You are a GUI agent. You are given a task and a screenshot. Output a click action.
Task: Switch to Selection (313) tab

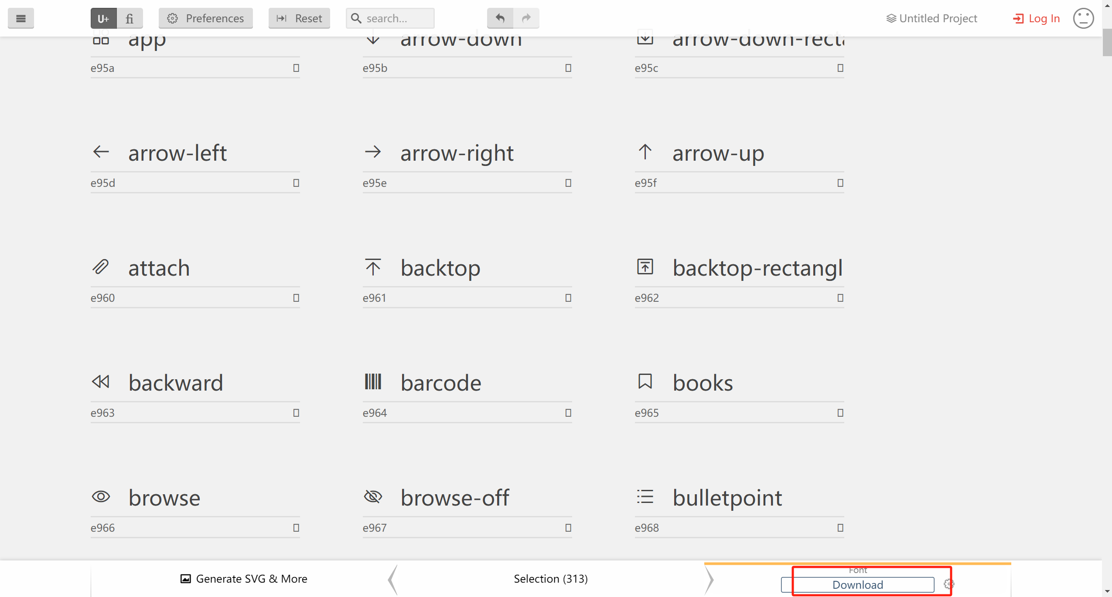(x=550, y=579)
